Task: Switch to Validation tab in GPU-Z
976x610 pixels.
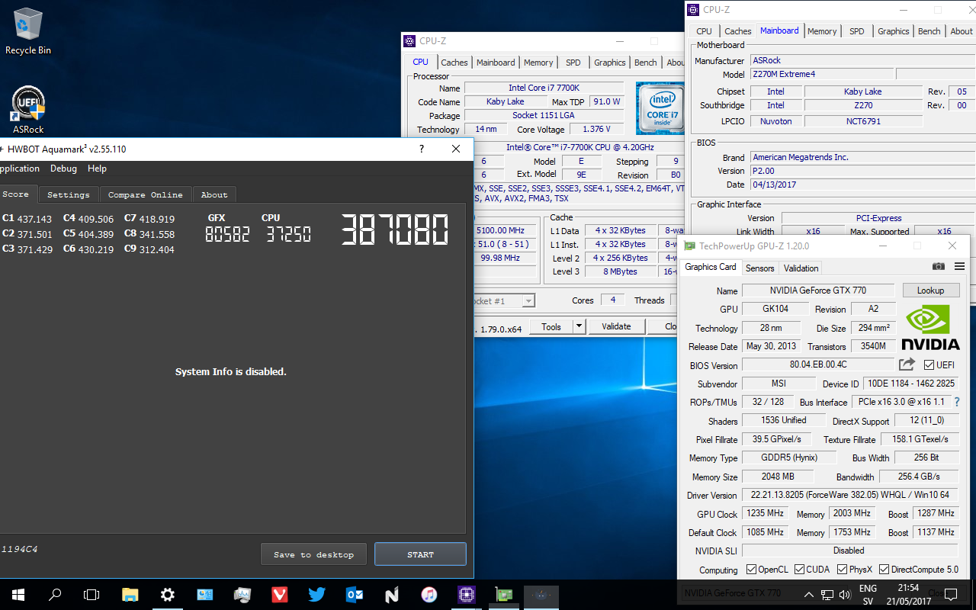Action: click(x=801, y=268)
